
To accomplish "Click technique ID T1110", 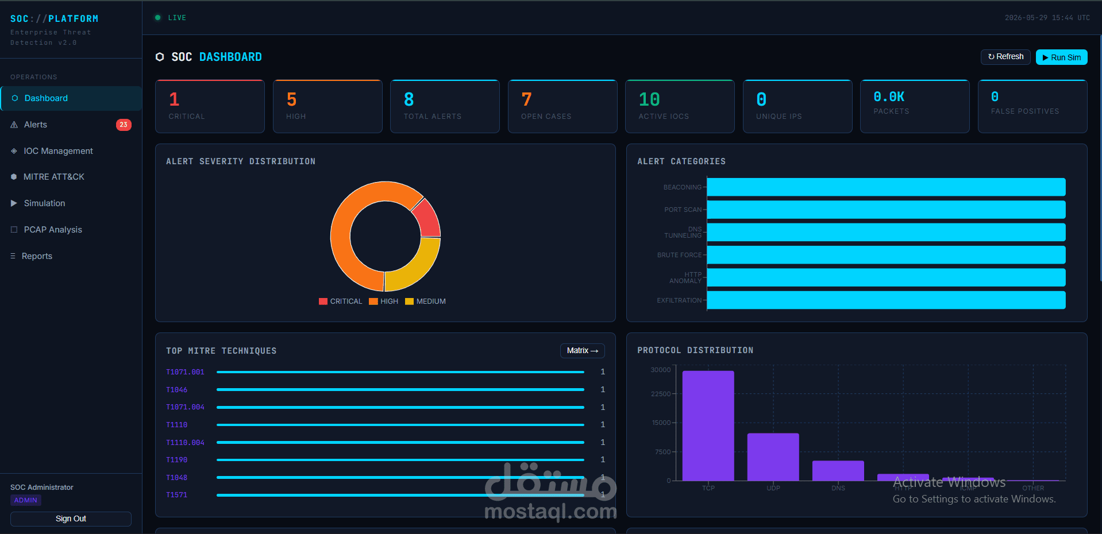I will pos(176,425).
